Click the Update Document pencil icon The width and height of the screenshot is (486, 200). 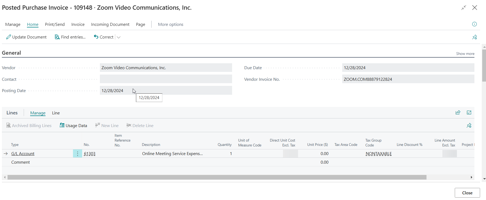(9, 37)
